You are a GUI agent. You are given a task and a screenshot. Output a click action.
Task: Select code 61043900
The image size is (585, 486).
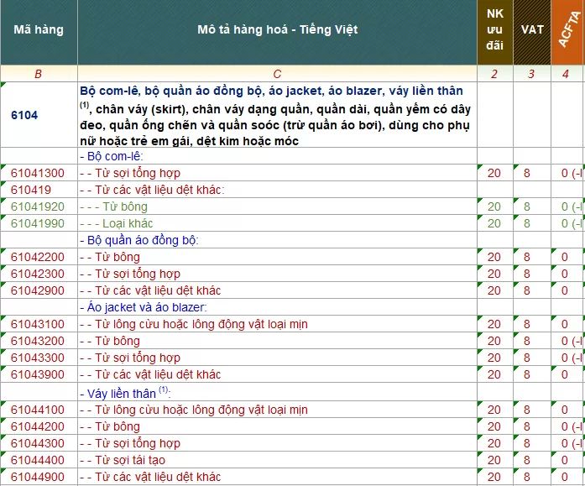37,374
